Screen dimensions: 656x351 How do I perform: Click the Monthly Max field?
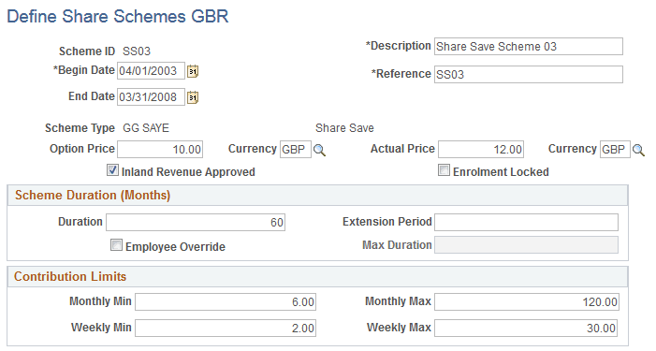pyautogui.click(x=527, y=302)
